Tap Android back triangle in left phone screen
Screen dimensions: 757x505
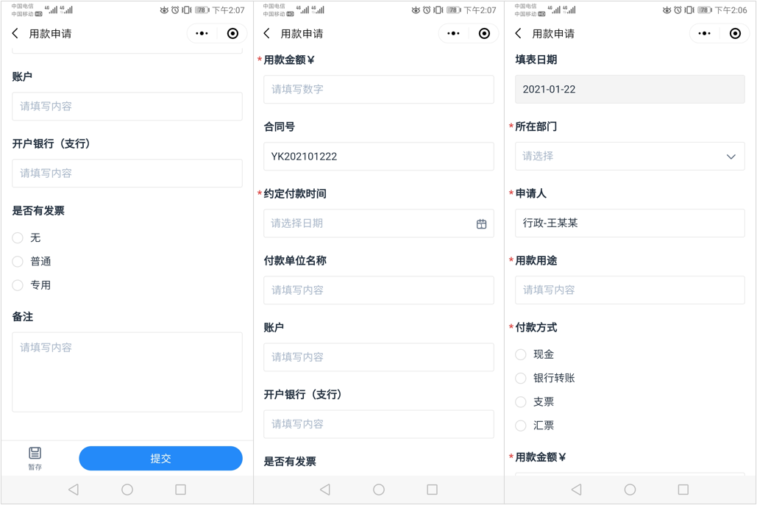74,490
